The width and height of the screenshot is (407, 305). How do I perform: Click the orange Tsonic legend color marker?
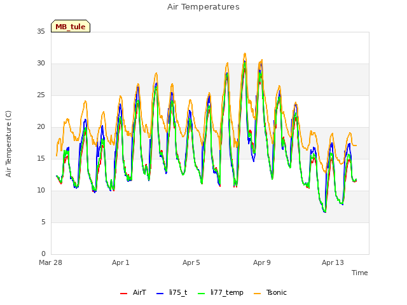[257, 294]
